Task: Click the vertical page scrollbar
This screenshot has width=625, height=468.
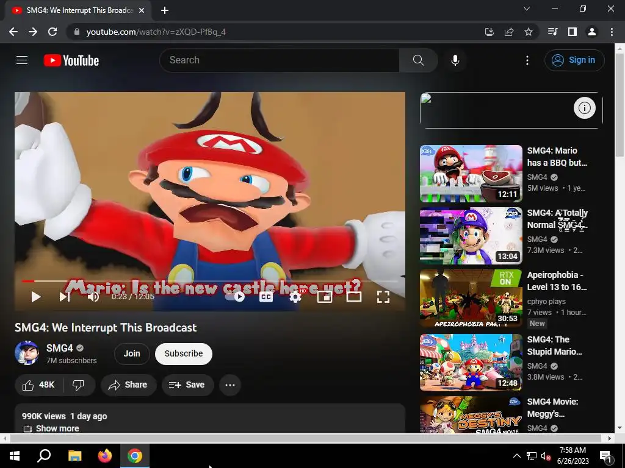Action: pos(620,105)
